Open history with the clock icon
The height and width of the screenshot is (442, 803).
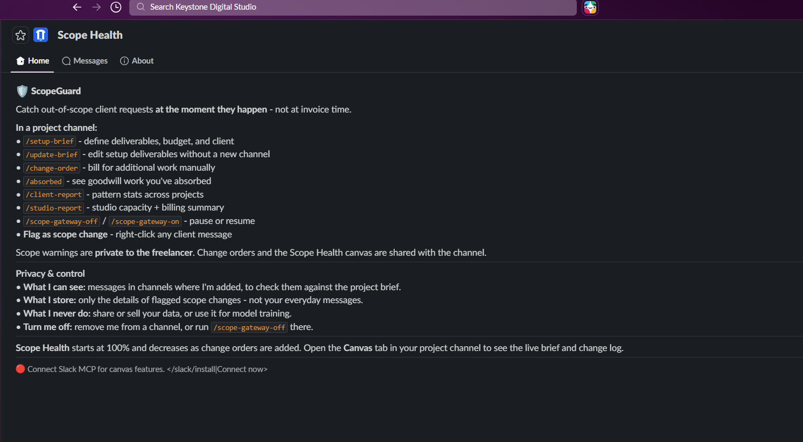click(x=116, y=7)
